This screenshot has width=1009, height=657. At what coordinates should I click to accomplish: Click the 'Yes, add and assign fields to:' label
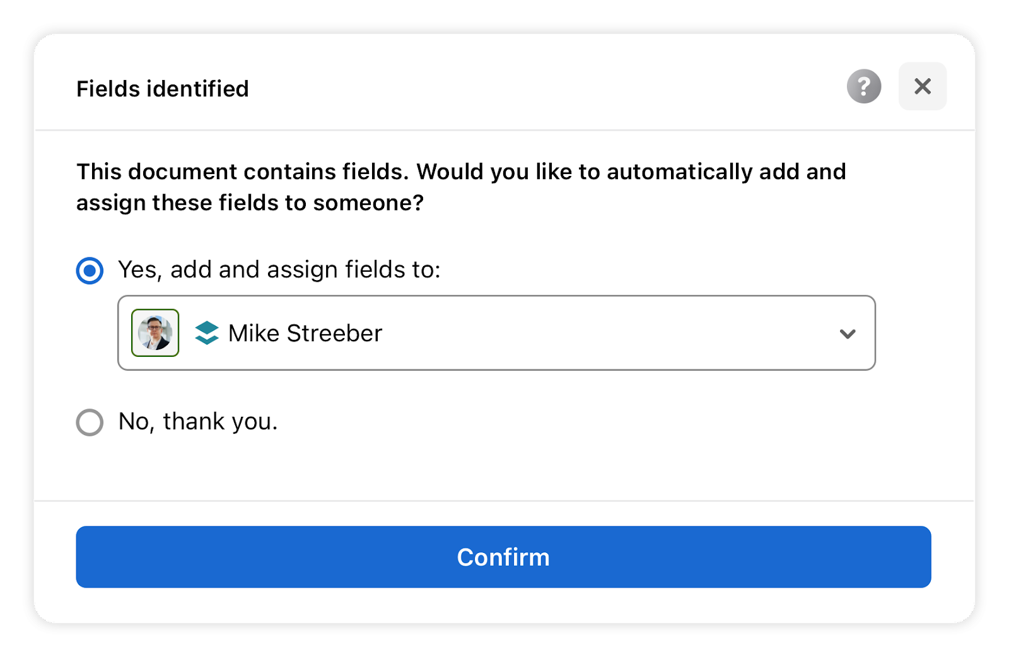279,270
